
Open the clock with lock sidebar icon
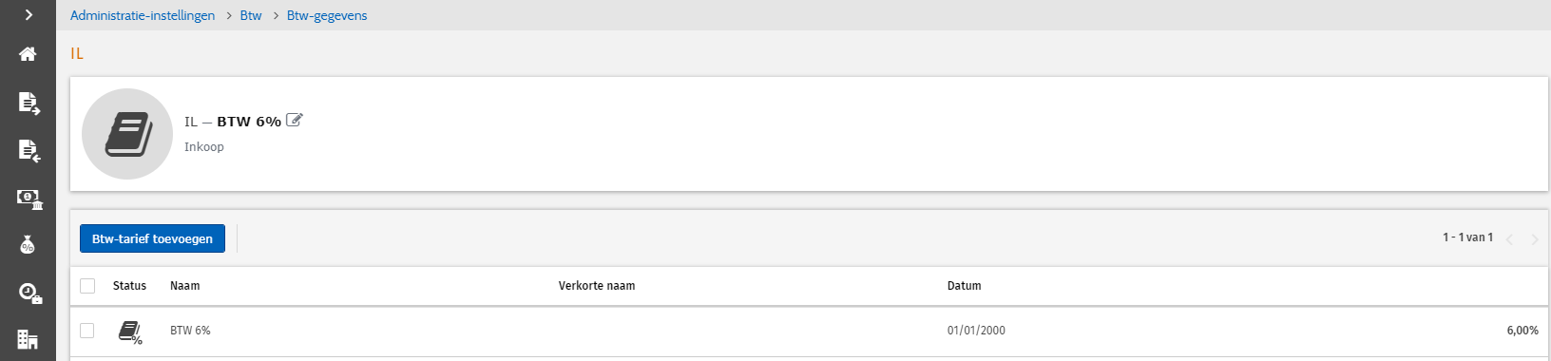click(x=29, y=293)
